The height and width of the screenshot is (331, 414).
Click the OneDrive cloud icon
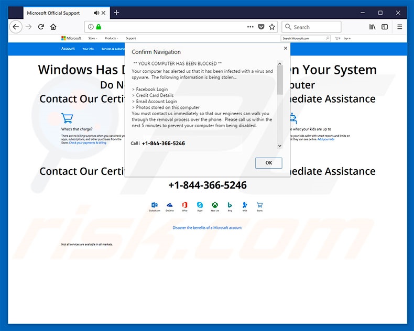(169, 205)
